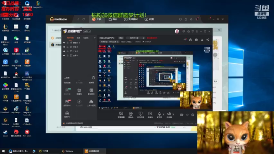Add a 多媒体 multimedia source

(x=150, y=115)
